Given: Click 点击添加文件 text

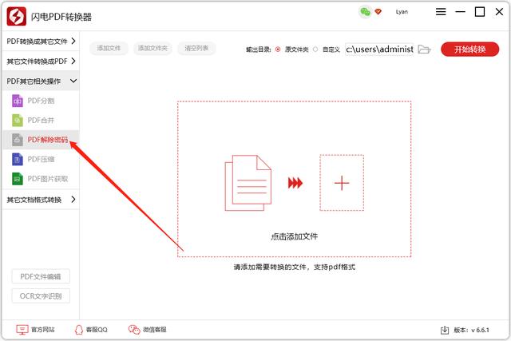Looking at the screenshot, I should [295, 236].
